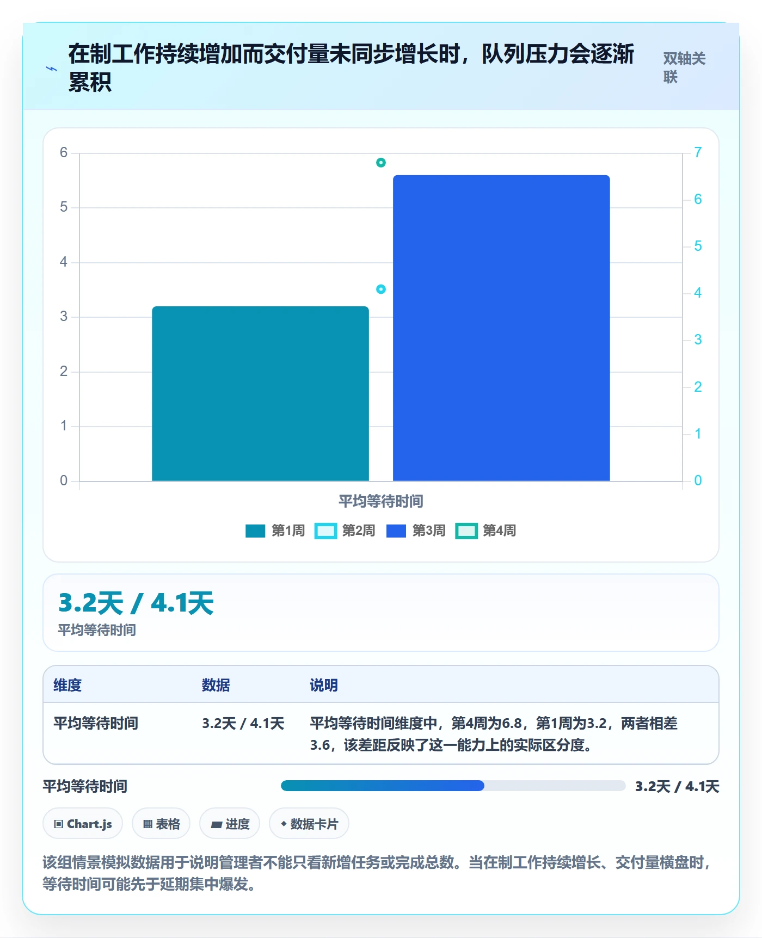The height and width of the screenshot is (938, 762).
Task: Click the 表格 tag pill
Action: [161, 824]
